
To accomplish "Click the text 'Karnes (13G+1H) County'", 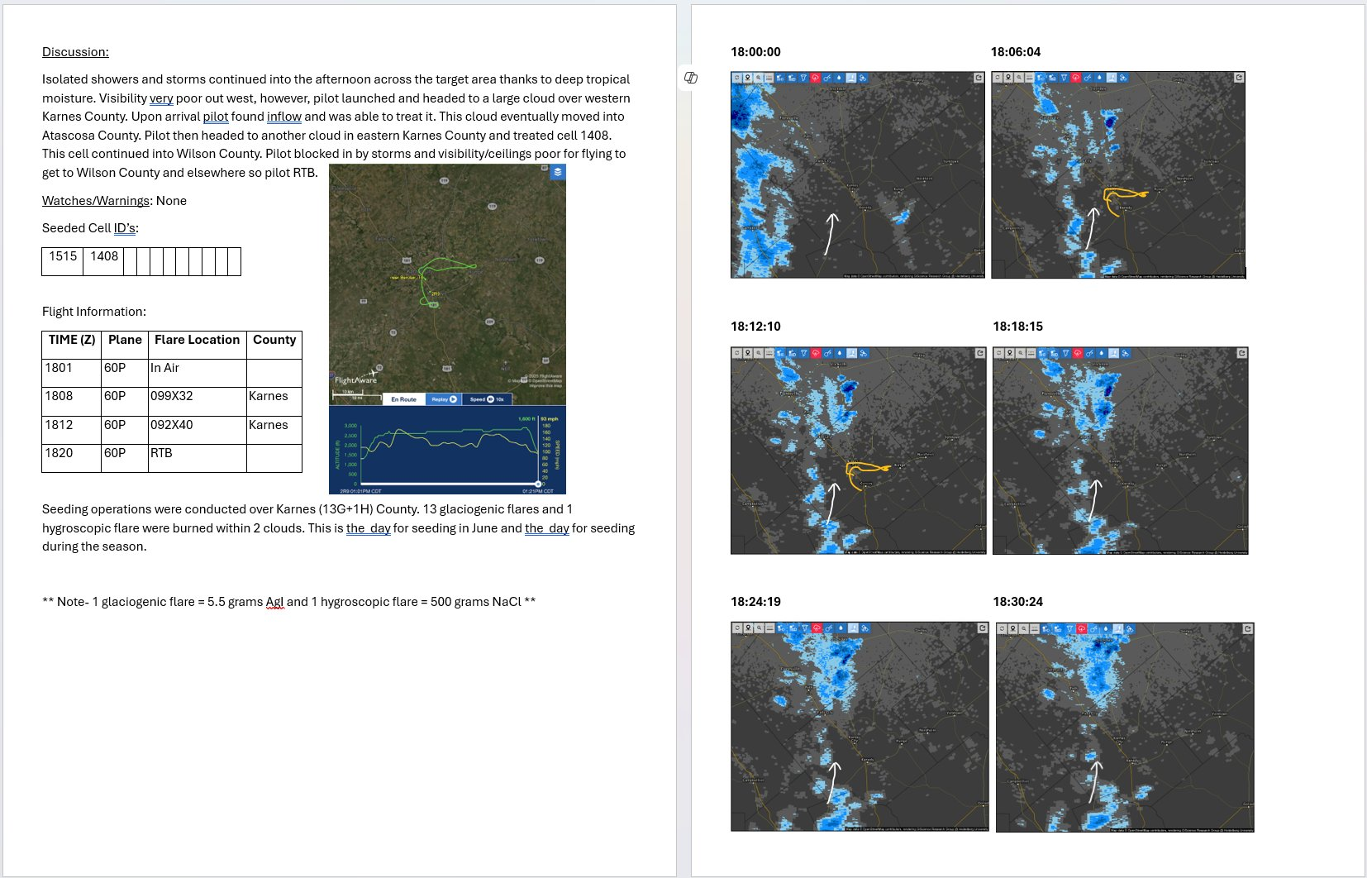I will (x=348, y=509).
